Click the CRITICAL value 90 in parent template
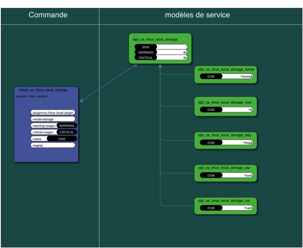Viewport: 303px width, 248px height. pyautogui.click(x=172, y=58)
